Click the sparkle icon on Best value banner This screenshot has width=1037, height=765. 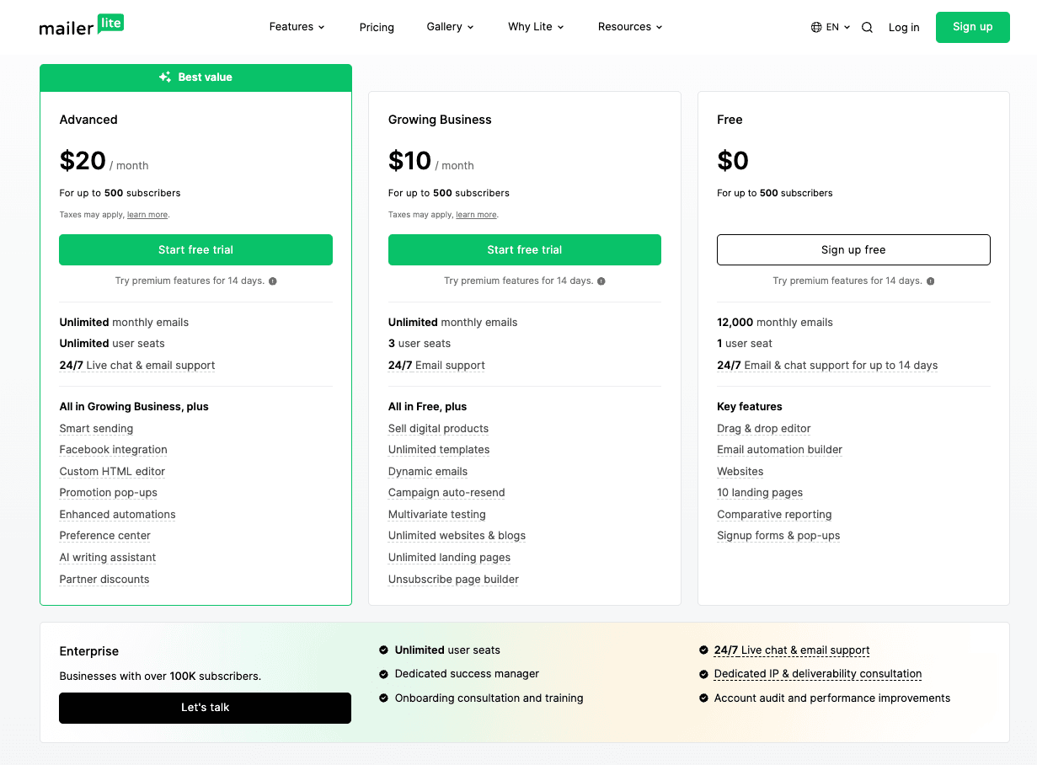pyautogui.click(x=163, y=77)
